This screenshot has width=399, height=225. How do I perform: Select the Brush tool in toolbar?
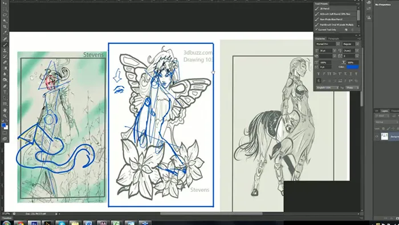[5, 45]
